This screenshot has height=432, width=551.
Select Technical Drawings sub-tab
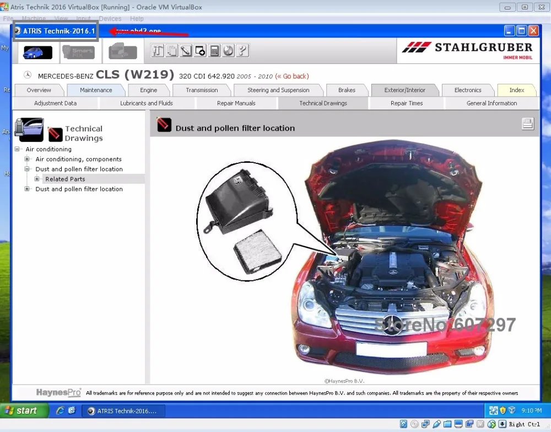[323, 103]
